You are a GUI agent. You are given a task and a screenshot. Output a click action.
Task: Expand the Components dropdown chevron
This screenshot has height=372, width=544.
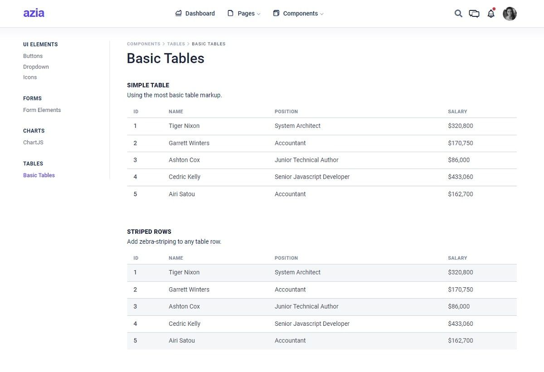coord(322,14)
